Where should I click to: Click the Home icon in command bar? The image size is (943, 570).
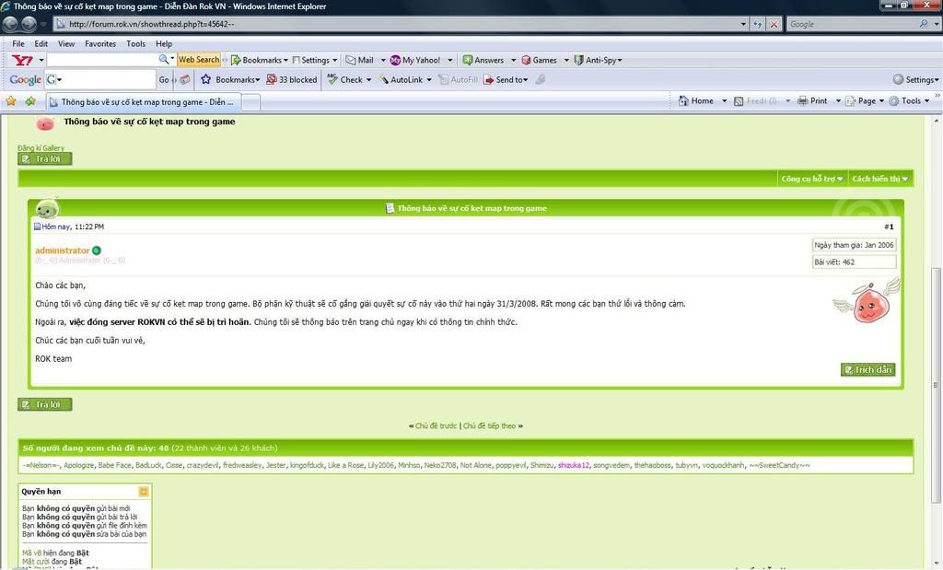(x=695, y=101)
